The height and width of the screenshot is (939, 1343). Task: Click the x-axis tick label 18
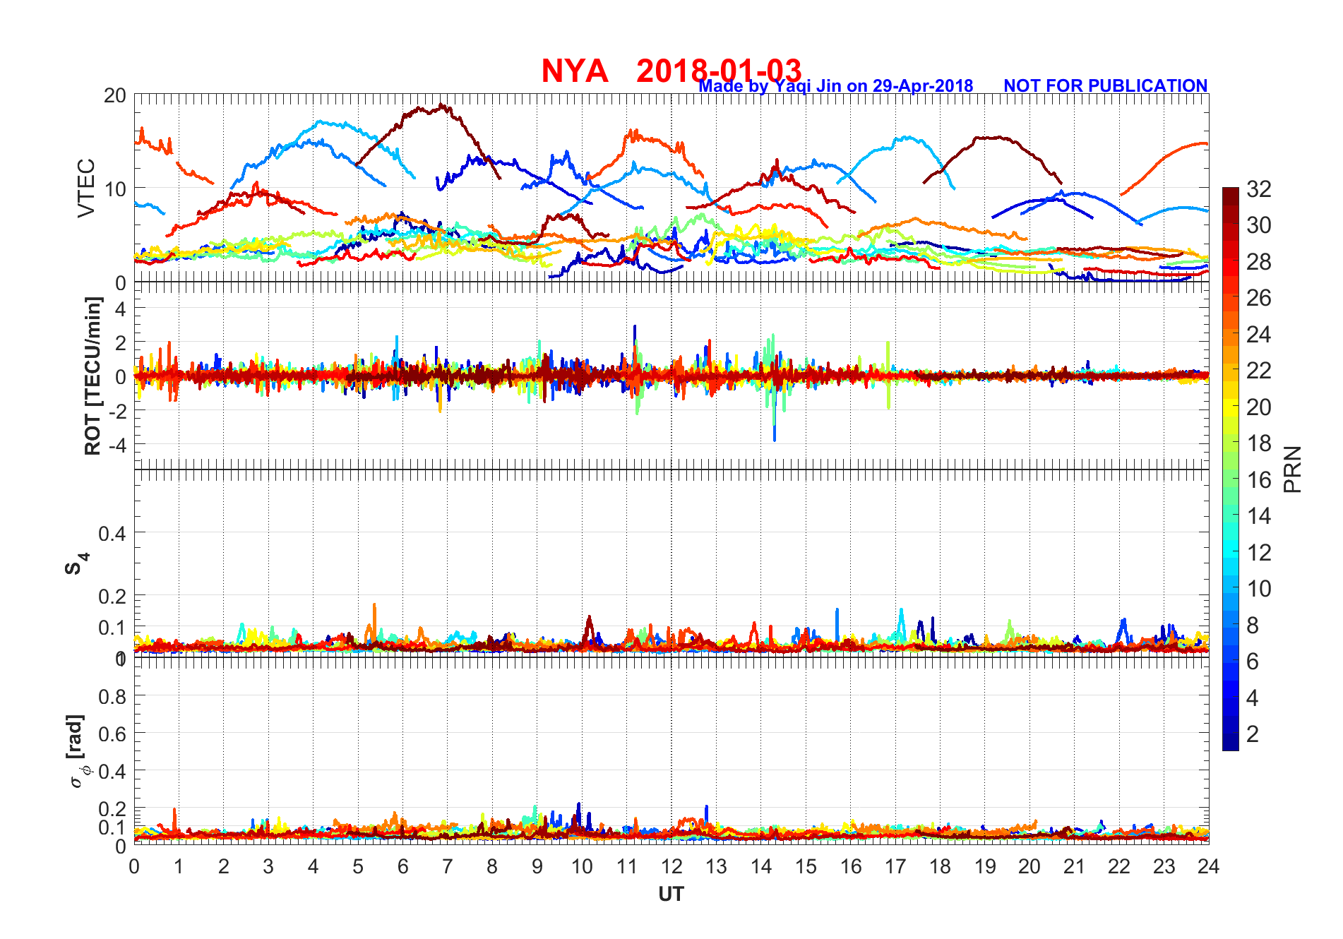[940, 866]
